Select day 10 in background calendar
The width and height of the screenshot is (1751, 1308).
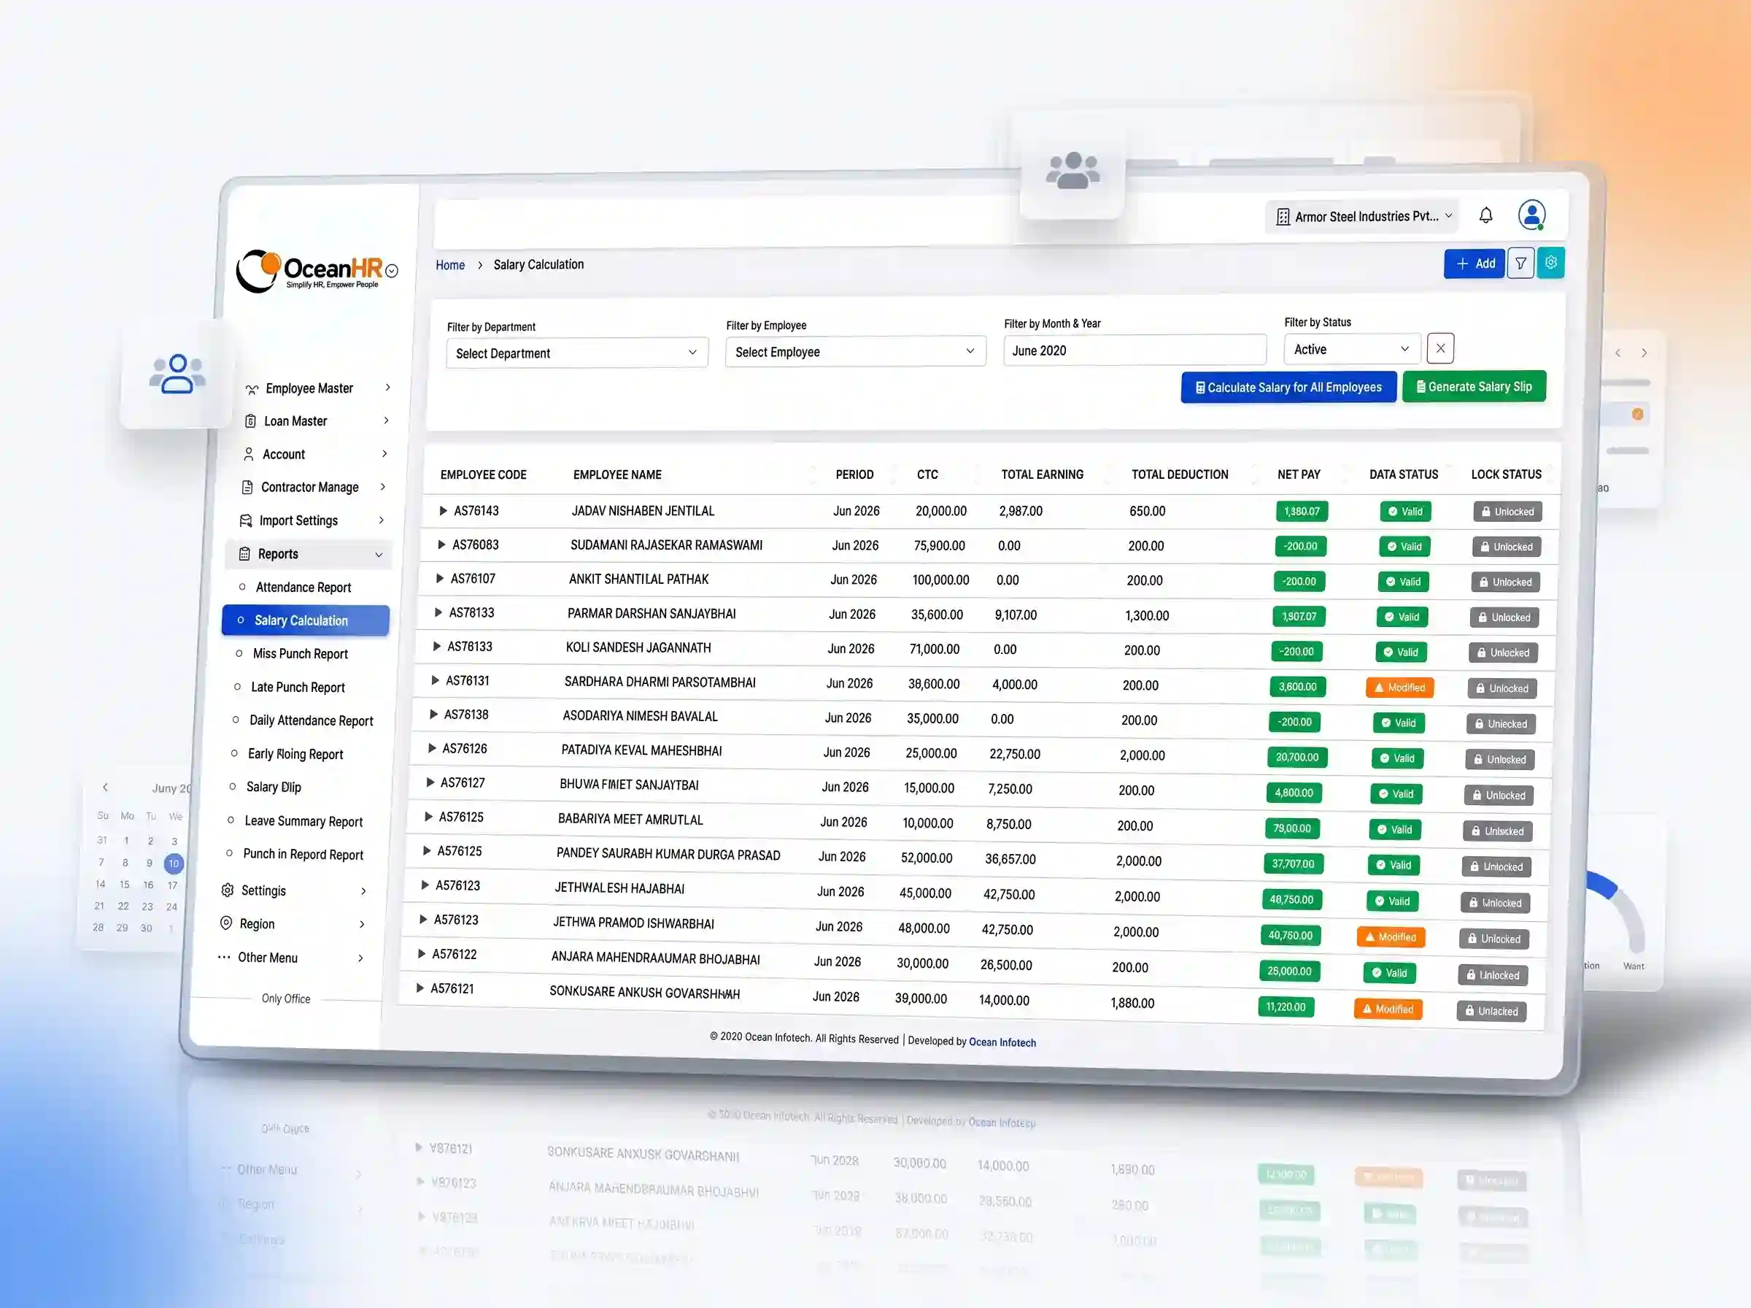(174, 863)
